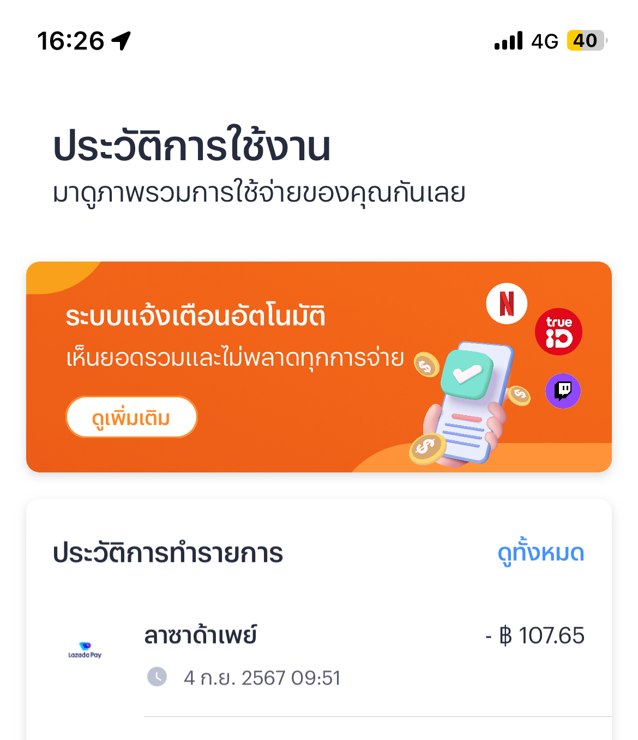Tap the gold coin at banner bottom
638x740 pixels.
tap(428, 449)
